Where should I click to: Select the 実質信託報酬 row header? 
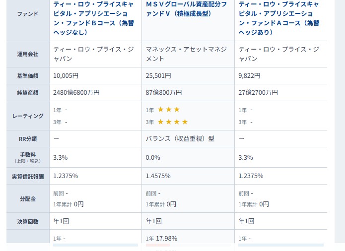[27, 176]
